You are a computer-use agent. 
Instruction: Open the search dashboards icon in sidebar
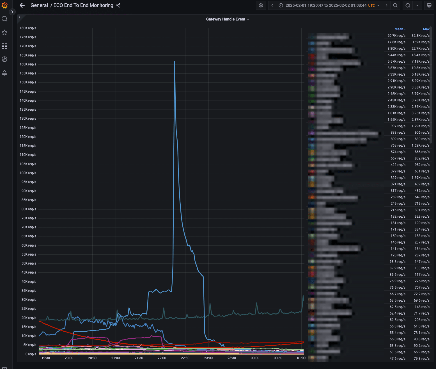click(x=4, y=19)
